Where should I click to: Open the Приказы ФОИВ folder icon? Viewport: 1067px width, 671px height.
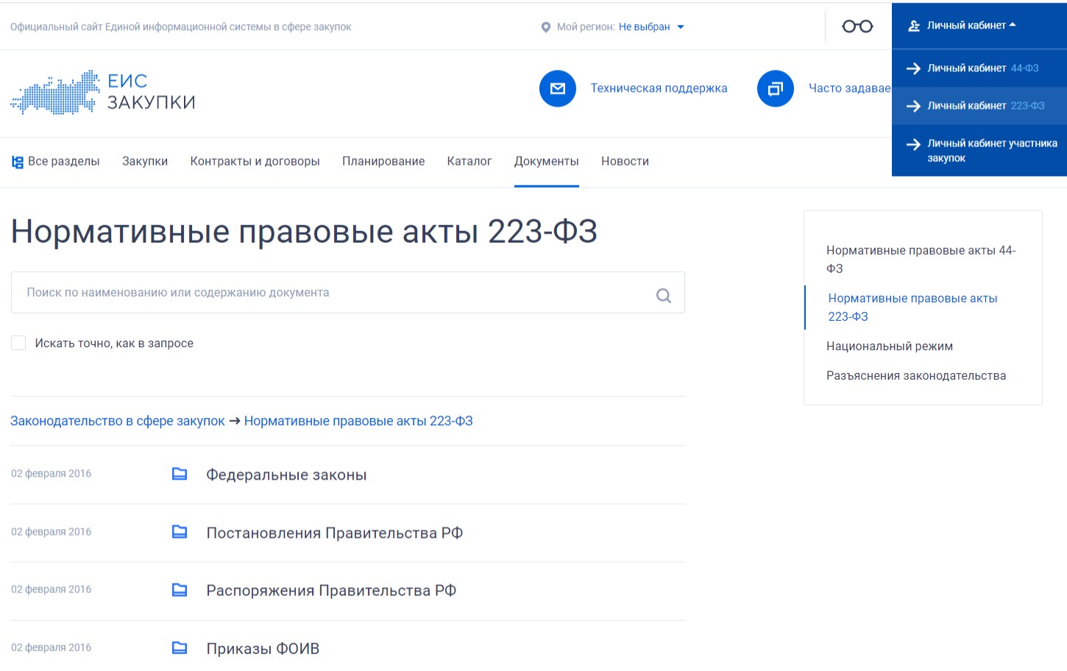(180, 647)
